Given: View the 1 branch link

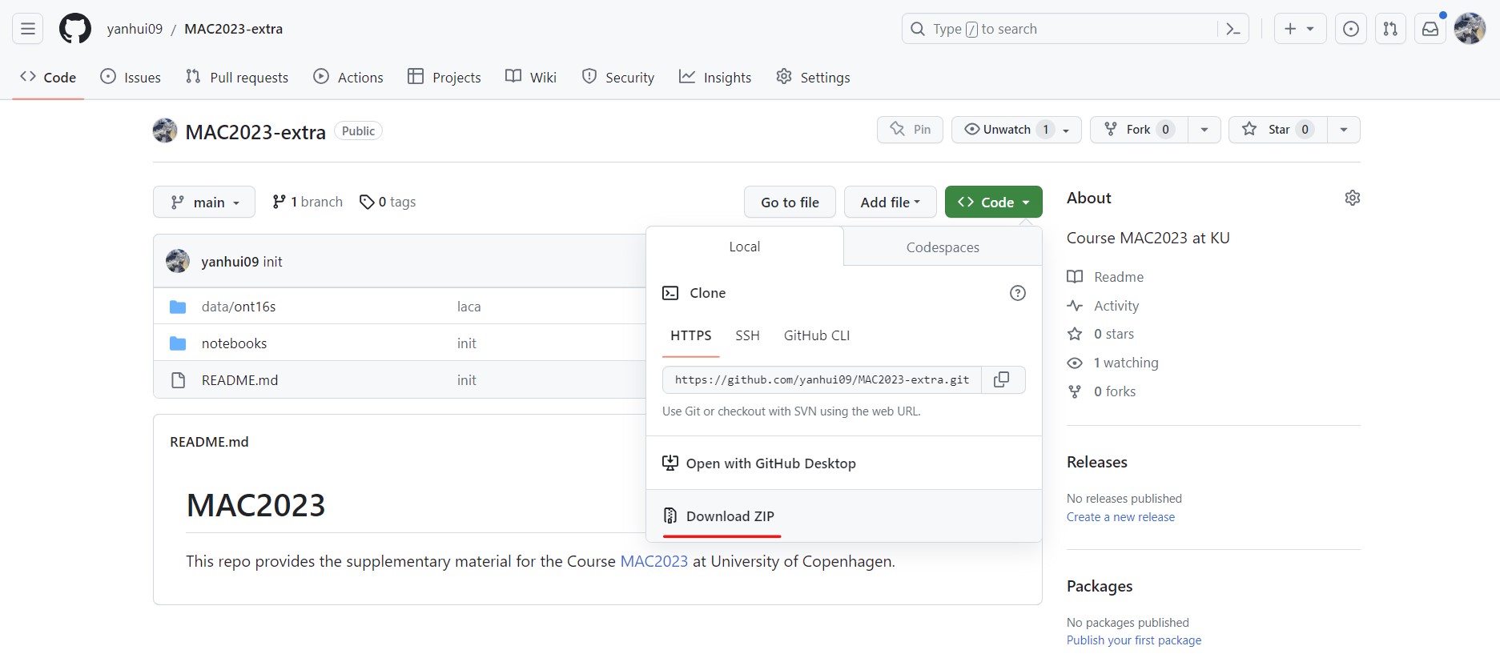Looking at the screenshot, I should click(308, 202).
